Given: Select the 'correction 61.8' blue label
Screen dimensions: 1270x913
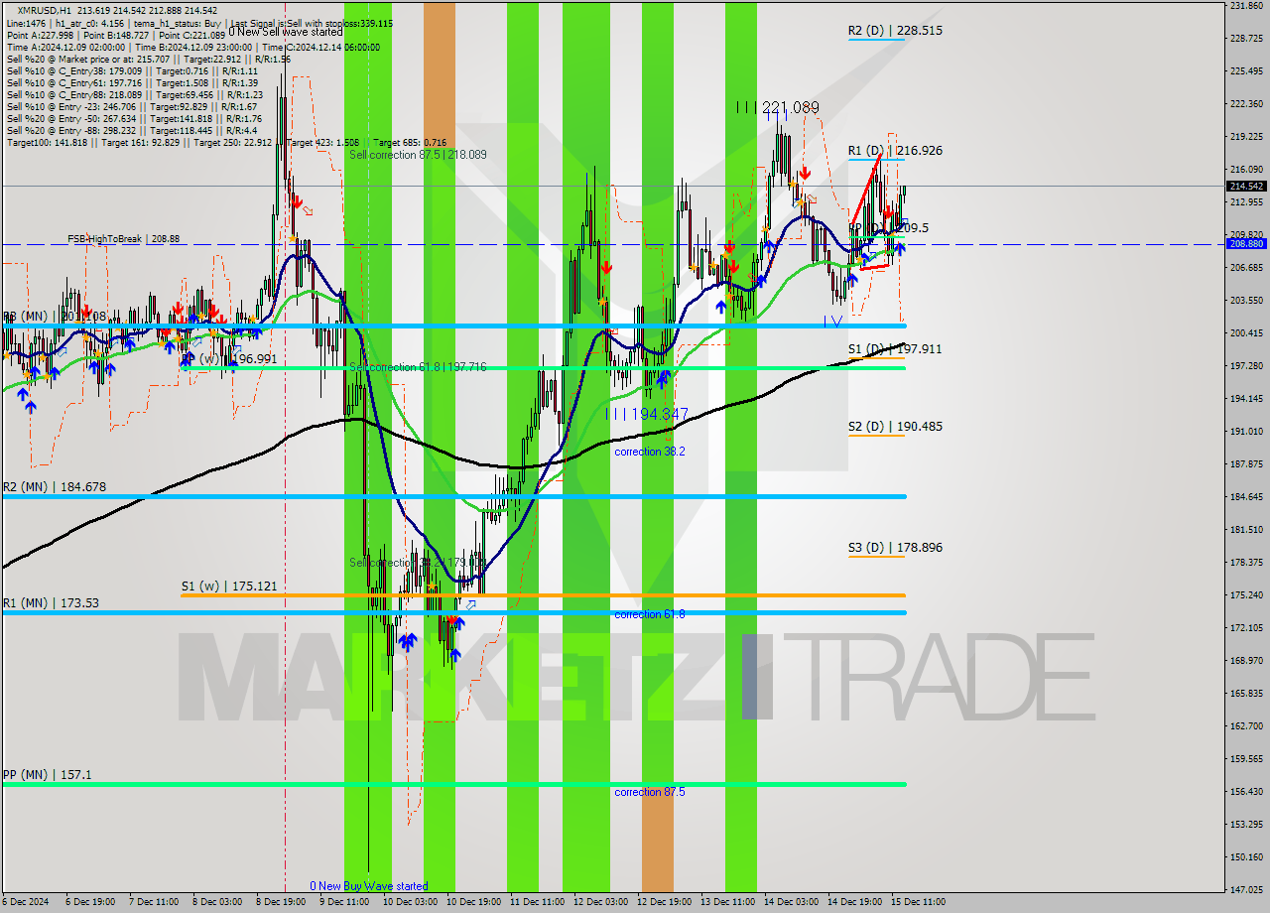Looking at the screenshot, I should (650, 614).
